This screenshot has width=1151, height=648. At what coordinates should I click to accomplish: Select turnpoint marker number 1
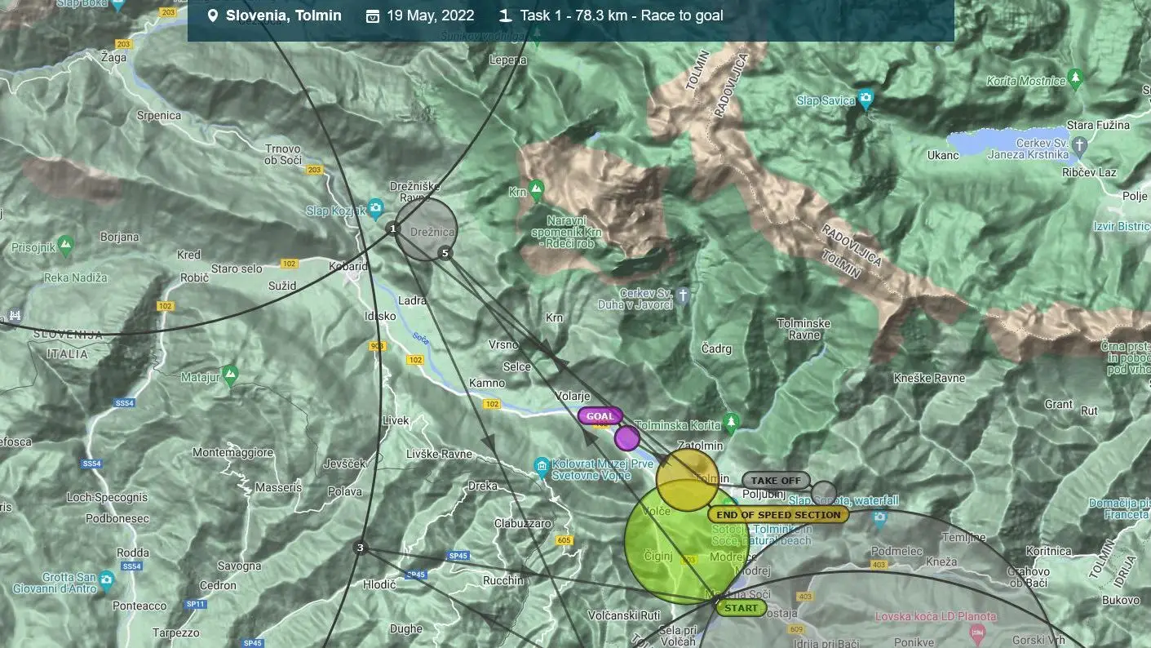(393, 229)
